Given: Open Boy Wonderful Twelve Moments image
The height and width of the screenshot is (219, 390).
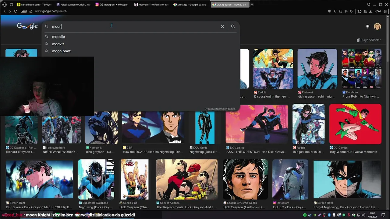Looking at the screenshot, I should (355, 124).
